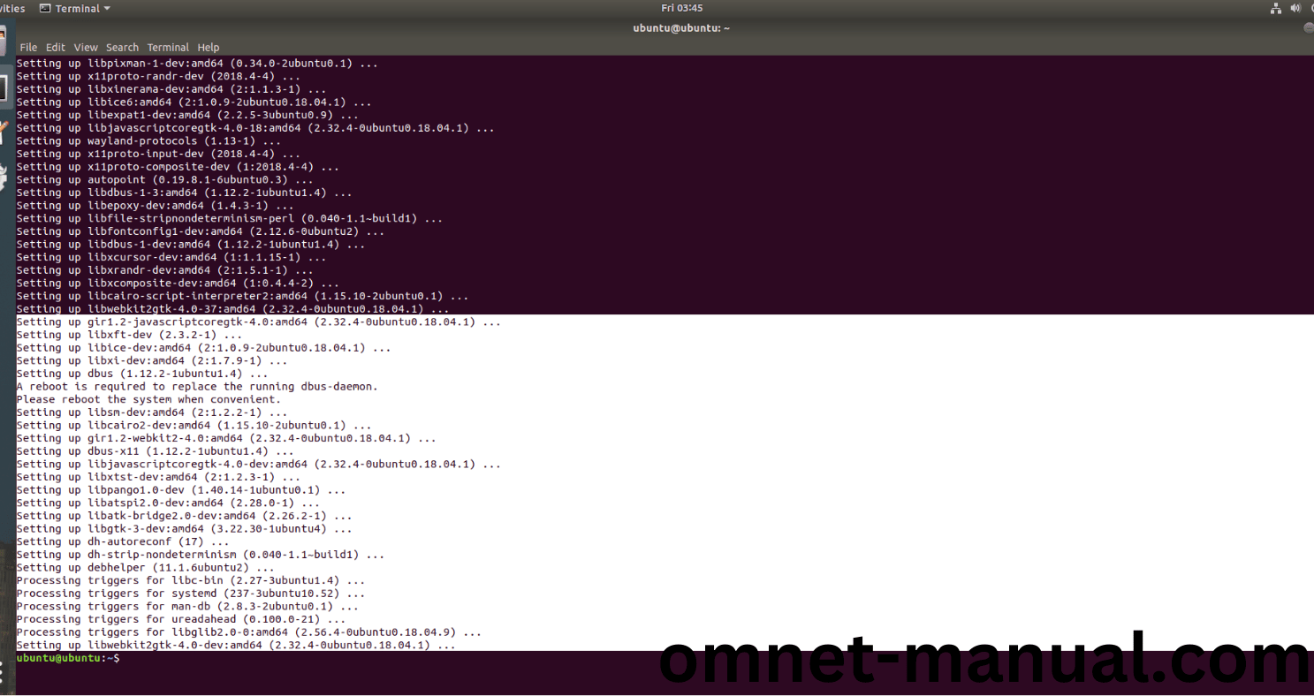Open the View menu
Image resolution: width=1314 pixels, height=696 pixels.
point(86,48)
